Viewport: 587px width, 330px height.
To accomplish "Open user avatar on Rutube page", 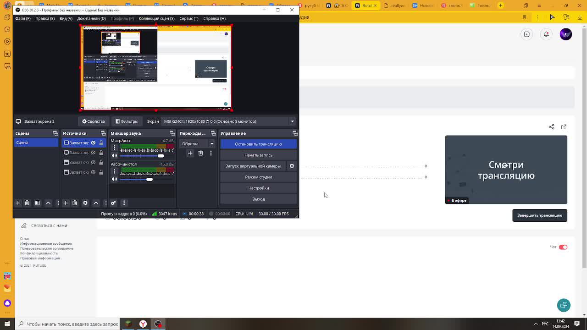I will coord(565,34).
